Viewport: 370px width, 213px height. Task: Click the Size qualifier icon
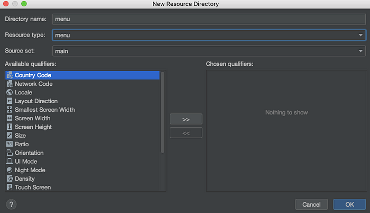pyautogui.click(x=10, y=135)
